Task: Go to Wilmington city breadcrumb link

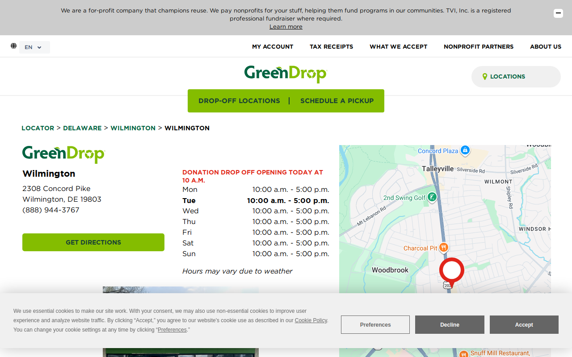Action: 133,128
